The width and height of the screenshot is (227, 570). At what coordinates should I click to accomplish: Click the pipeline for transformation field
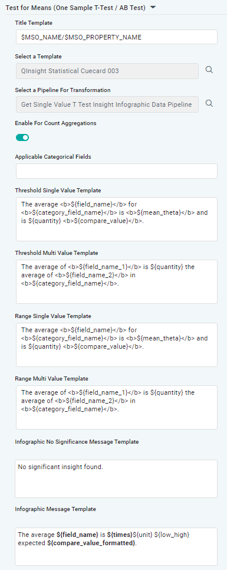[107, 104]
